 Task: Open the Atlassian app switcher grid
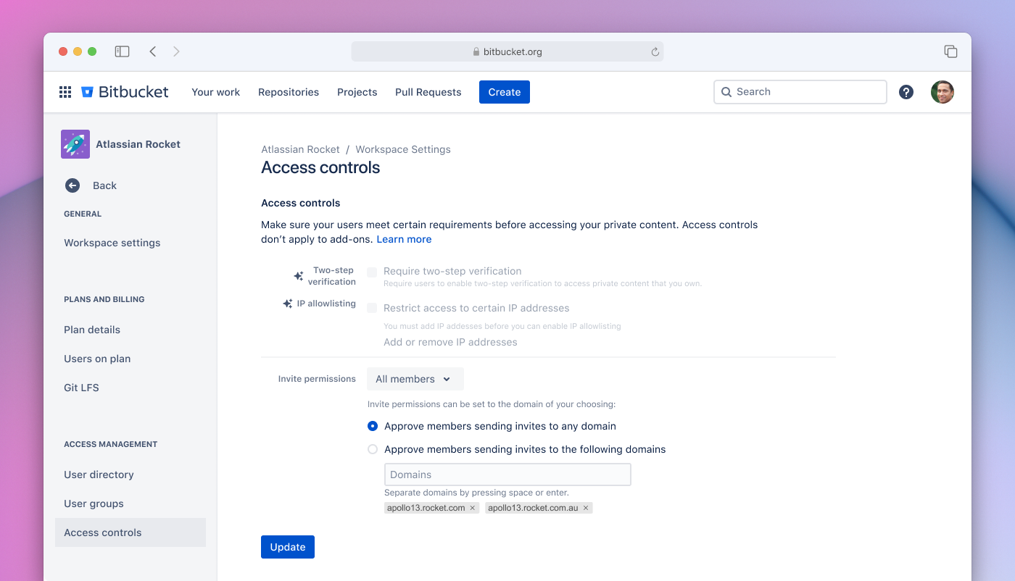65,92
